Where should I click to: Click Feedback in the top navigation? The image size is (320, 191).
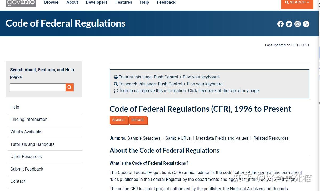(x=166, y=2)
